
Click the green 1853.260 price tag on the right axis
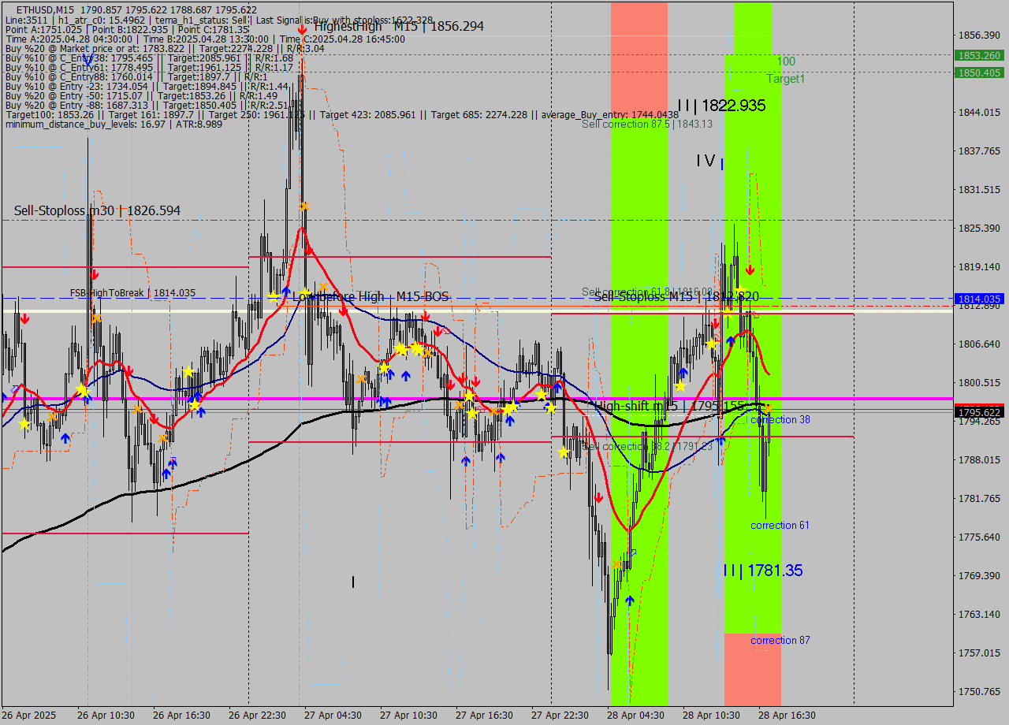[x=977, y=56]
